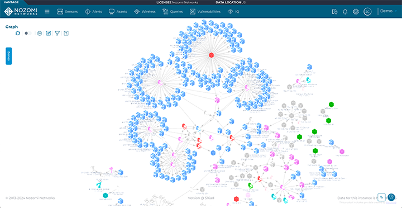Select the central red node in graph
Viewport: 402px width, 208px height.
tap(211, 55)
